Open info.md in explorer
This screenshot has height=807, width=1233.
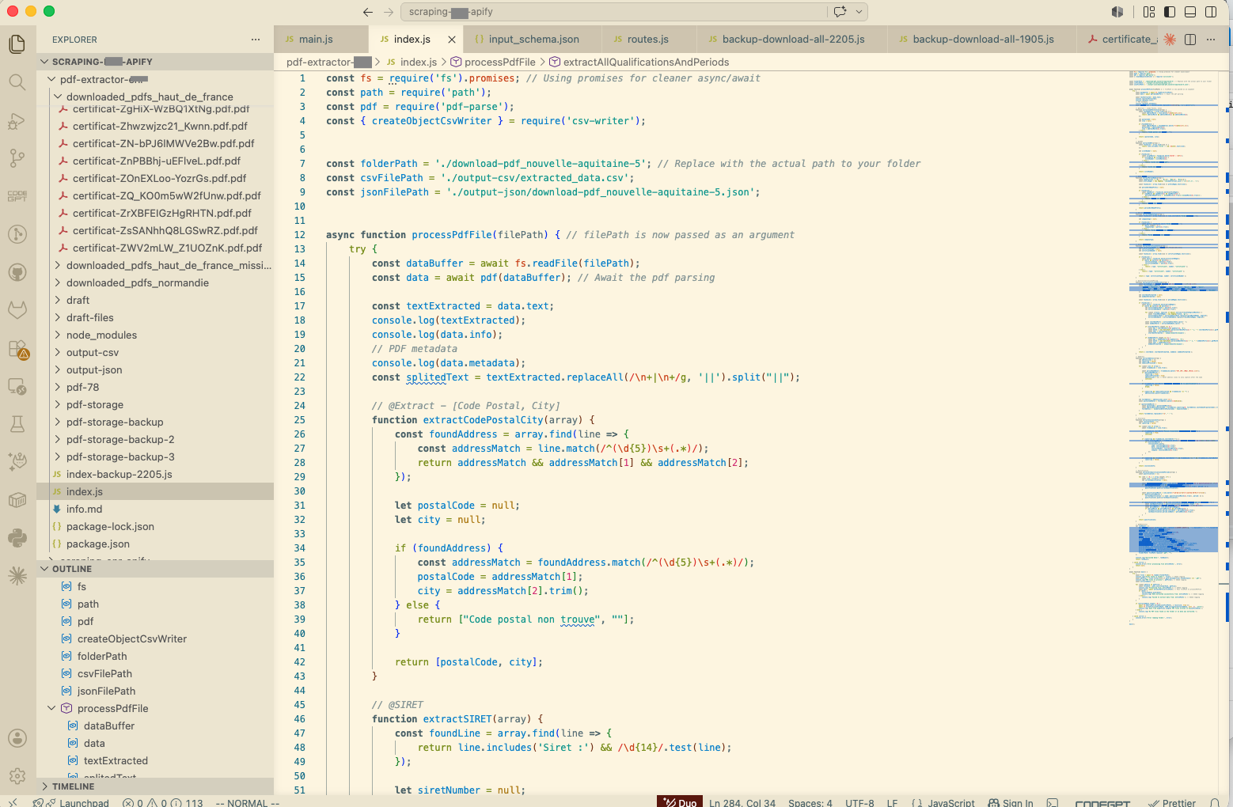click(x=155, y=509)
